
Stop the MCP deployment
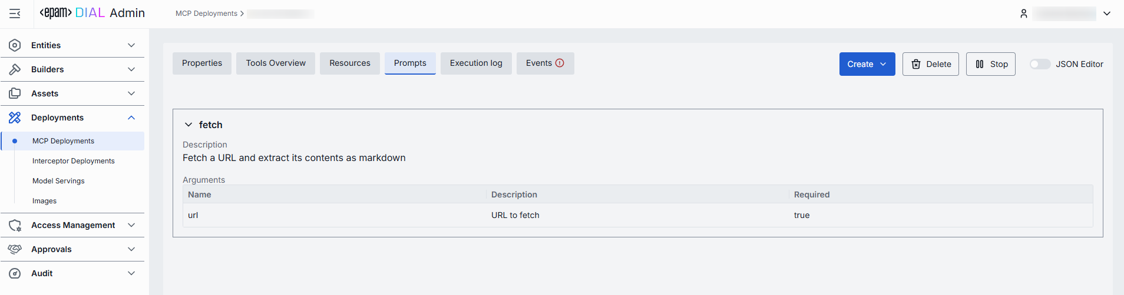990,64
